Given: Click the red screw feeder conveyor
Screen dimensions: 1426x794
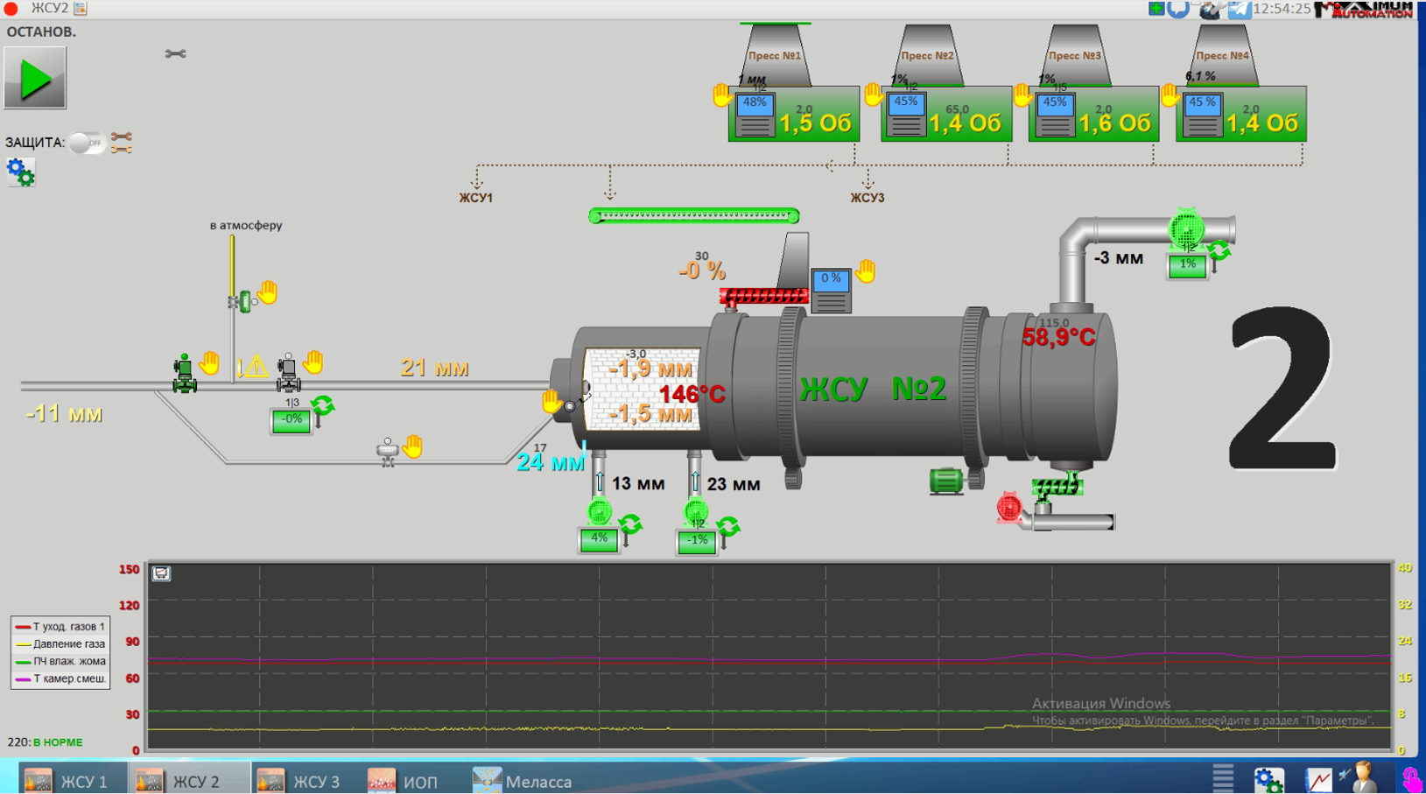Looking at the screenshot, I should (764, 297).
